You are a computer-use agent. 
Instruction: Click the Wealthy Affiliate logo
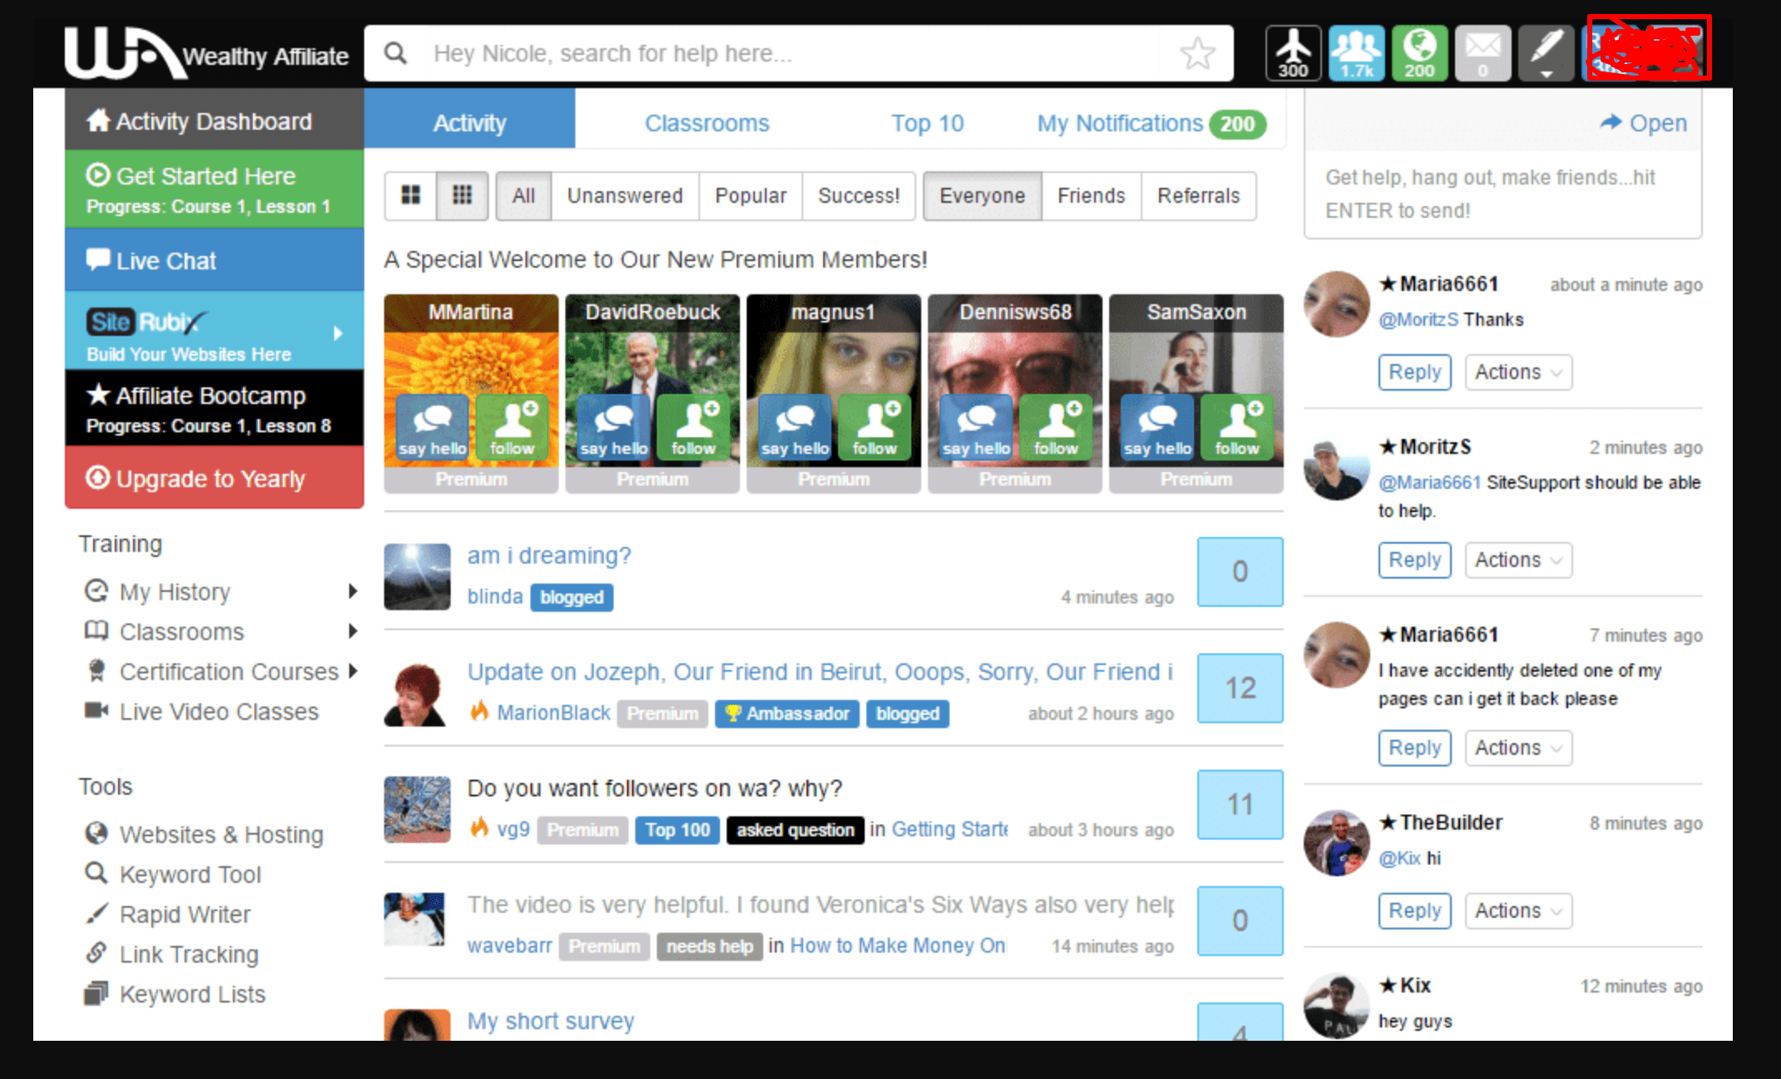[x=207, y=53]
